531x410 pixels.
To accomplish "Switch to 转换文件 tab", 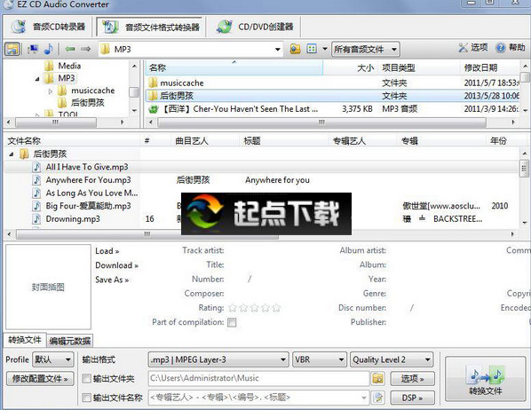I will pyautogui.click(x=24, y=340).
